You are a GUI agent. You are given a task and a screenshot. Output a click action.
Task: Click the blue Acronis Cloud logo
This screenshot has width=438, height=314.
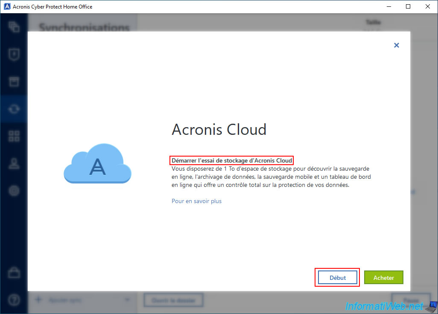(x=97, y=164)
